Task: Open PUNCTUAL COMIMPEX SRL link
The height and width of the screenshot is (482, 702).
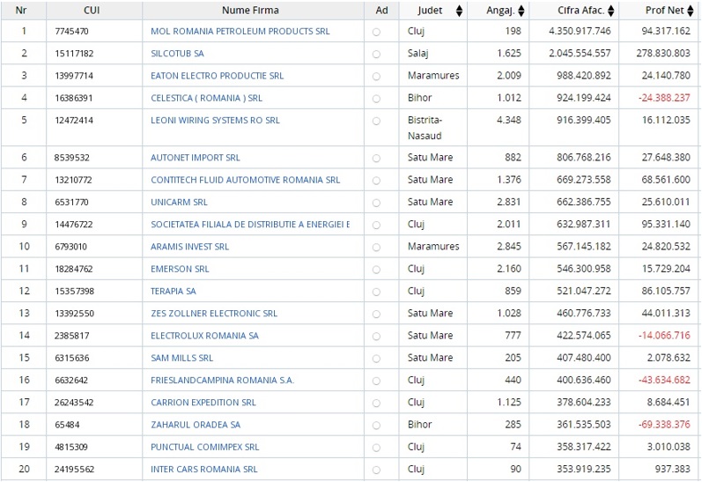Action: pos(204,447)
